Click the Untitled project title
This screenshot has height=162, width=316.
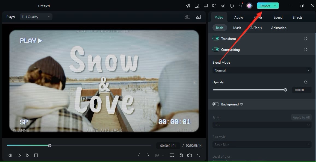[44, 6]
